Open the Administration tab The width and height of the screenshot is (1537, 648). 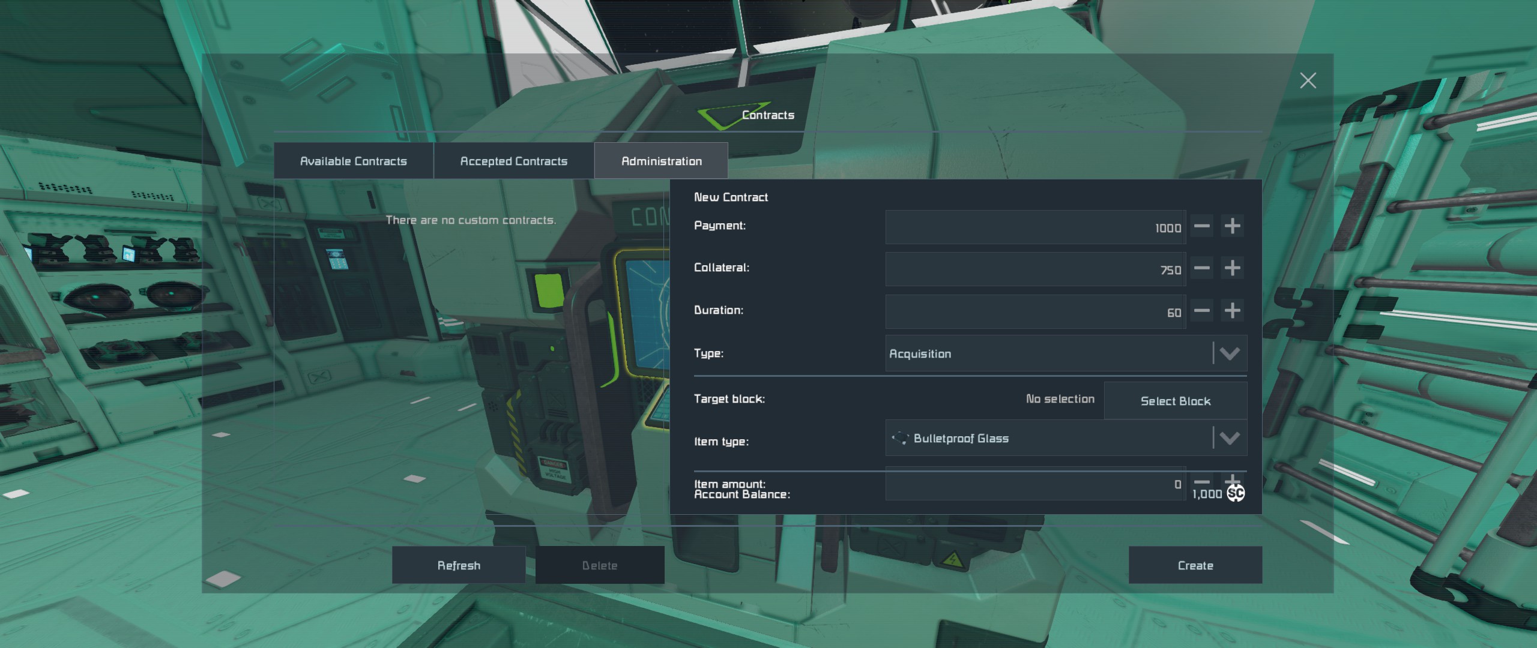pos(661,161)
